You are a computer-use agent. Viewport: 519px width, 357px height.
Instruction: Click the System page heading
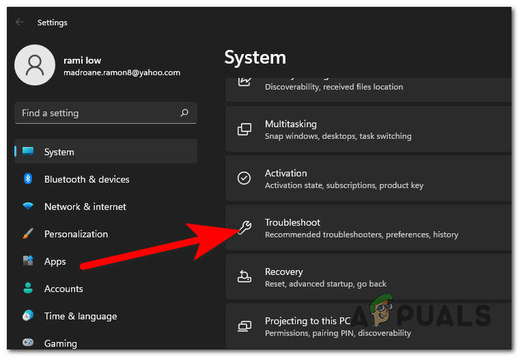tap(255, 57)
